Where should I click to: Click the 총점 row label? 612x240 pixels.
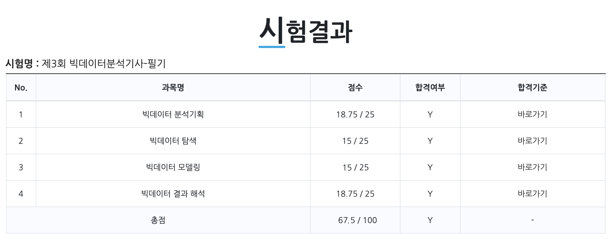158,220
